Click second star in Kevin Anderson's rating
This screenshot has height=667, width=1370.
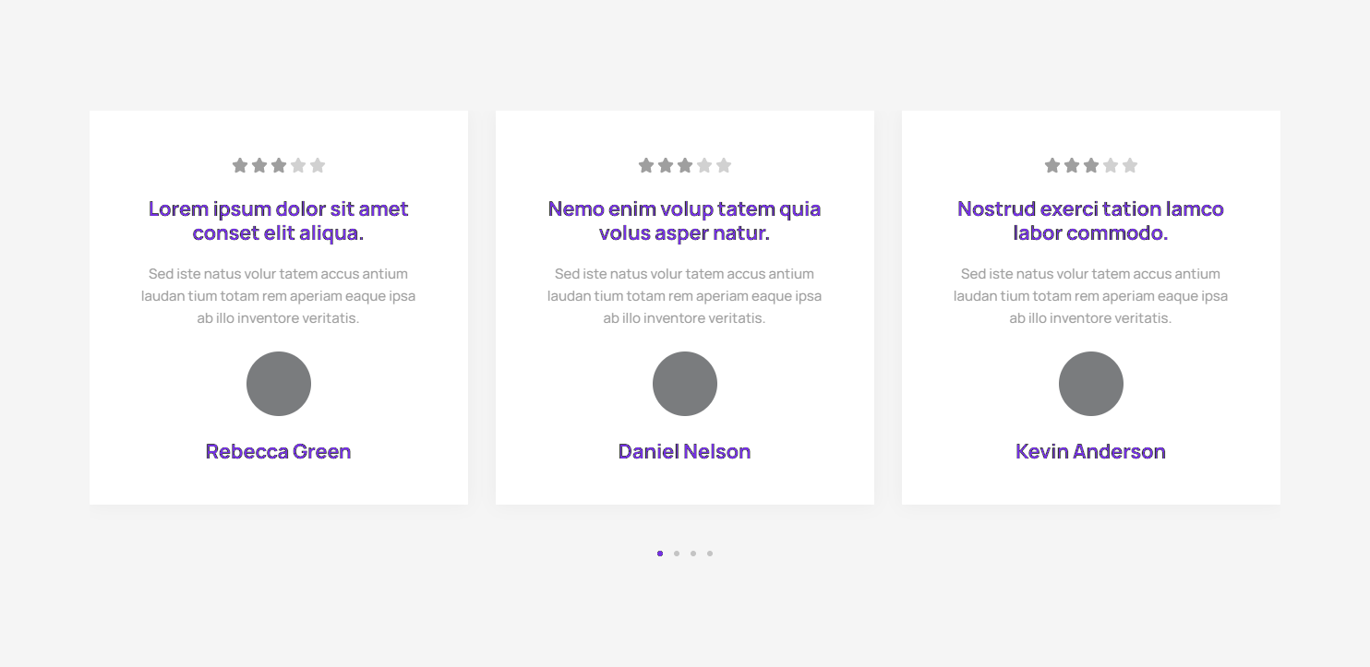(x=1072, y=166)
